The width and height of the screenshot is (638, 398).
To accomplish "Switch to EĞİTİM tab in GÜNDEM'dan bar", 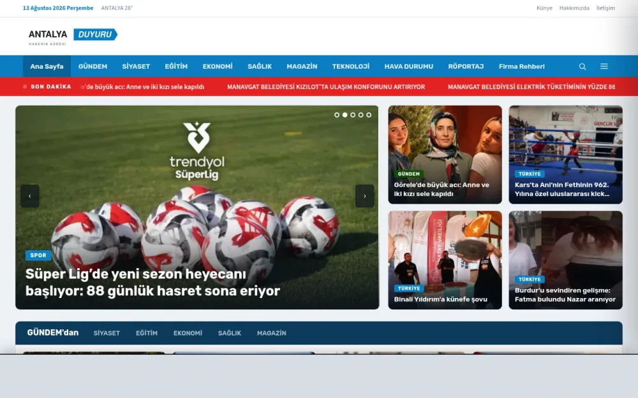I will click(x=147, y=333).
